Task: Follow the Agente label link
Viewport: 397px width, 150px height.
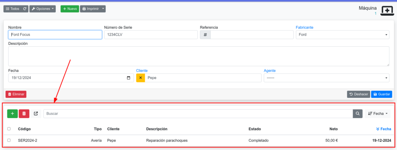Action: click(270, 71)
